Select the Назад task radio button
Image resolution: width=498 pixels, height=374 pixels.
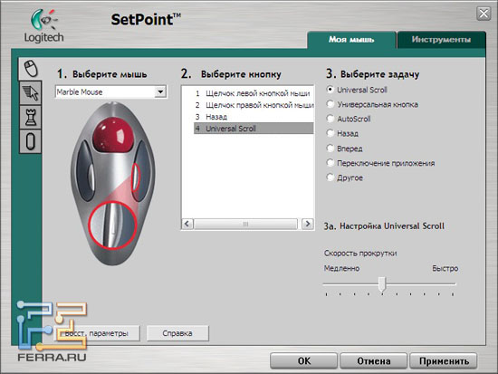coord(330,133)
